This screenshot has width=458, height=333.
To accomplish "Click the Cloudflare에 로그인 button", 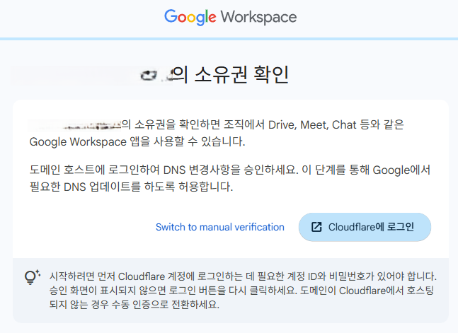I will tap(365, 227).
